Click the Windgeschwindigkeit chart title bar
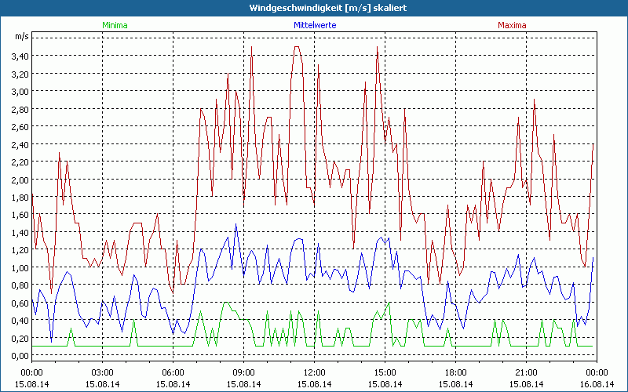 coord(314,7)
